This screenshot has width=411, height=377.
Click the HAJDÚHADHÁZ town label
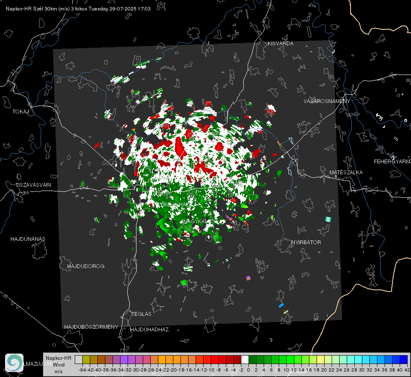(x=150, y=330)
